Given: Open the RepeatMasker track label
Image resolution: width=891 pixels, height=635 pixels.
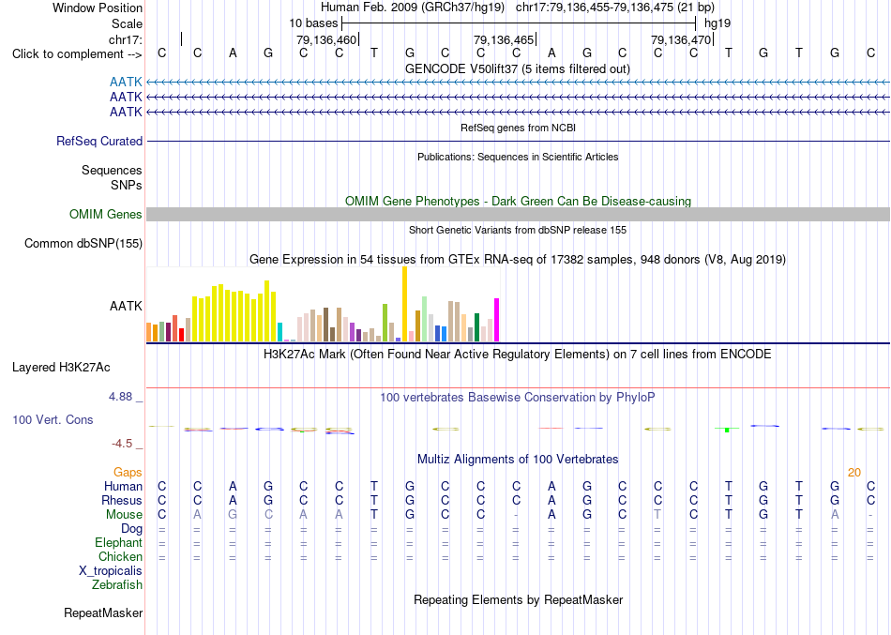Looking at the screenshot, I should pyautogui.click(x=103, y=612).
